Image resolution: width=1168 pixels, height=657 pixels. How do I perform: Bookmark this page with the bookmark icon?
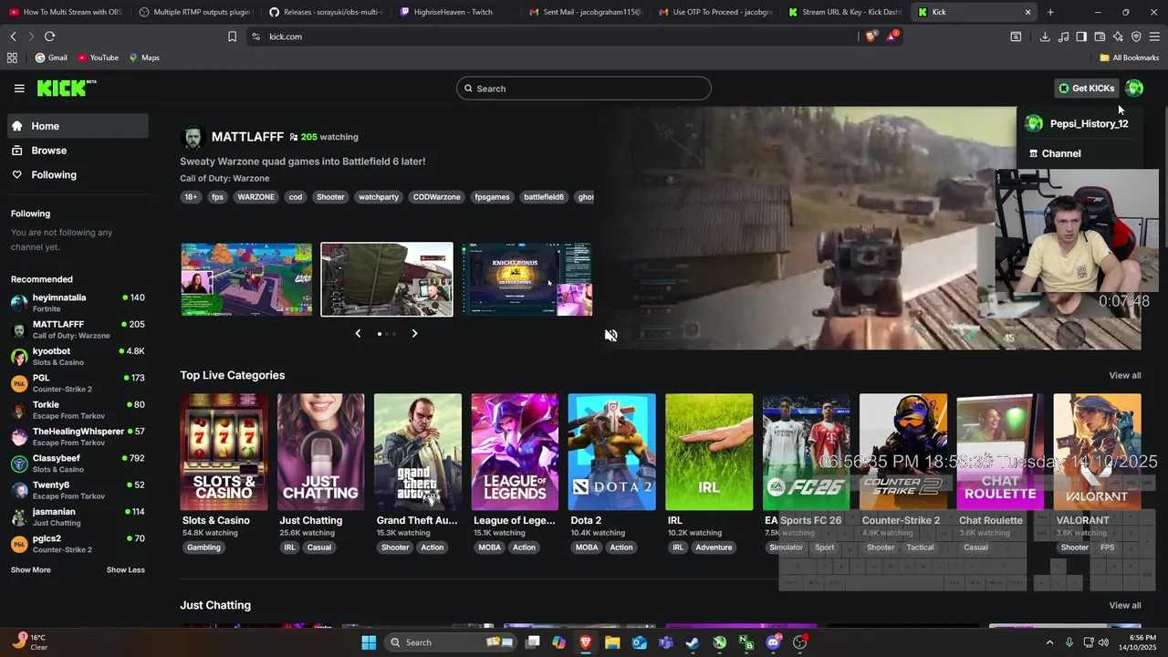point(232,36)
